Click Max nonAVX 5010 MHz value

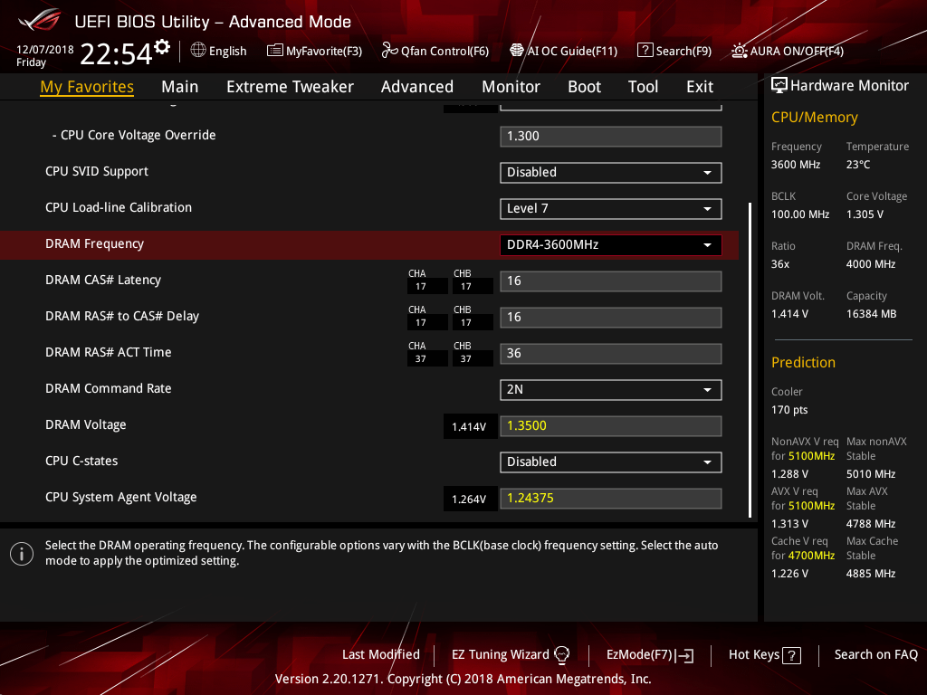pyautogui.click(x=870, y=474)
